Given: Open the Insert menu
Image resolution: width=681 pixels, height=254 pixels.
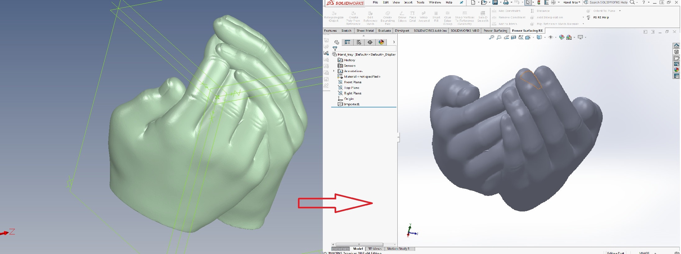Looking at the screenshot, I should pyautogui.click(x=408, y=2).
